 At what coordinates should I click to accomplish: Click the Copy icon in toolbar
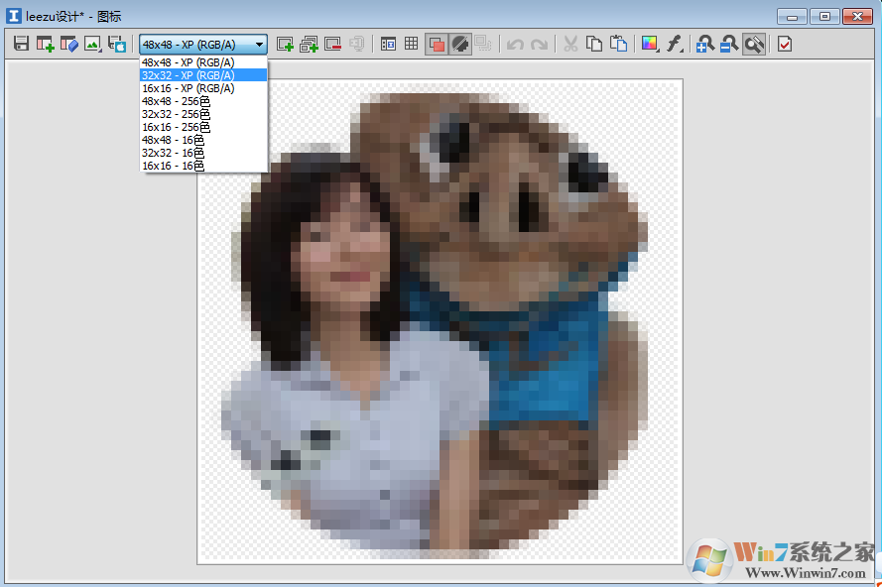click(x=594, y=44)
